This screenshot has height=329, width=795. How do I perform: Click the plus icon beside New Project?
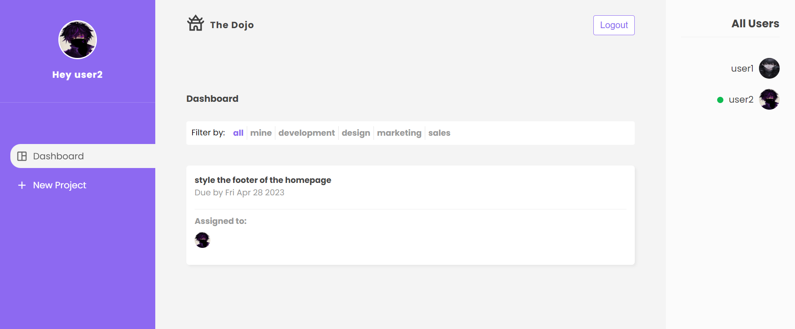pyautogui.click(x=22, y=185)
